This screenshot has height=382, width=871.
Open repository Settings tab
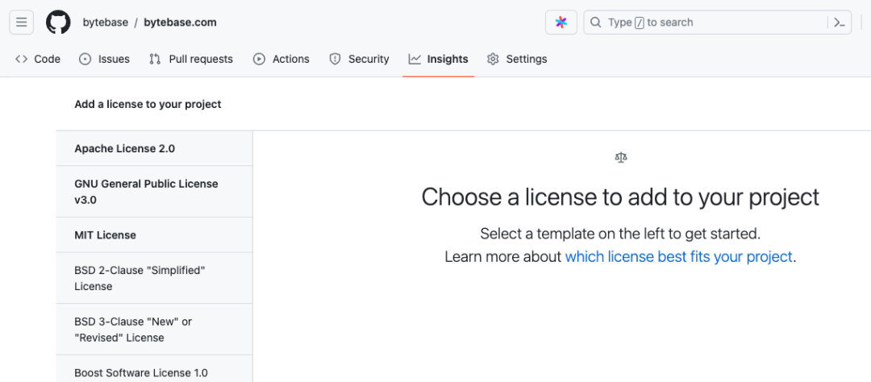(517, 59)
